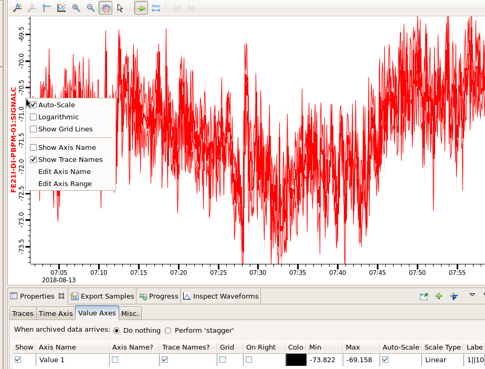Image resolution: width=485 pixels, height=369 pixels.
Task: Open the Export Samples tab
Action: pyautogui.click(x=103, y=296)
